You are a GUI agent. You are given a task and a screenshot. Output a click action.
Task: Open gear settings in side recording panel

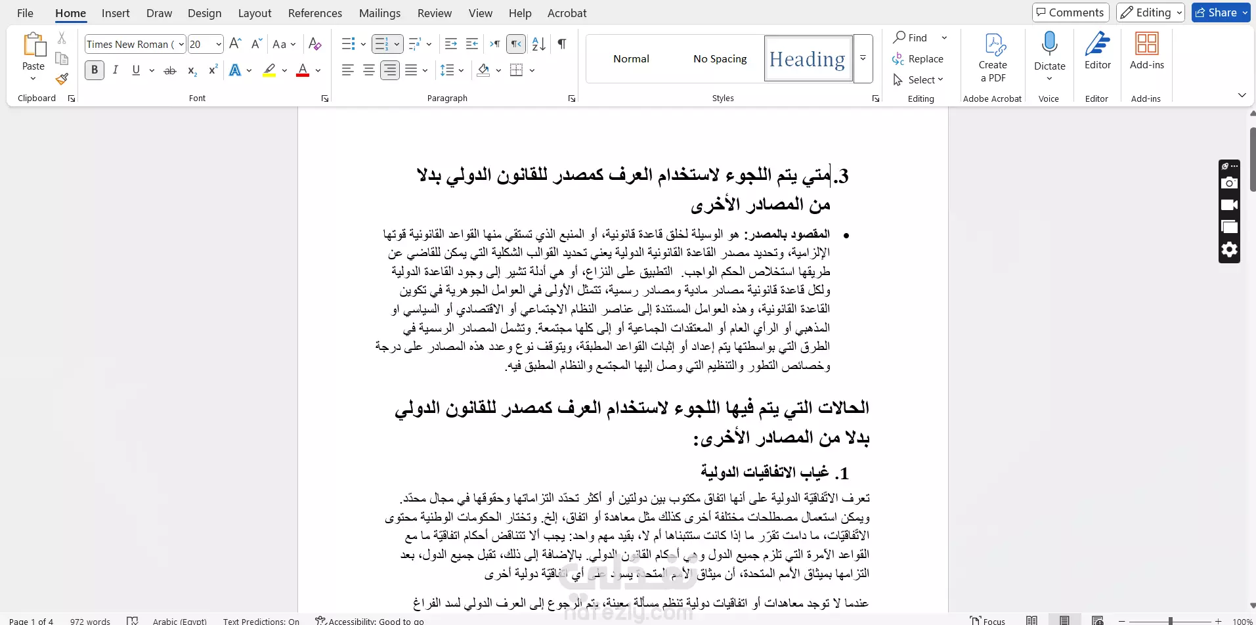1229,249
